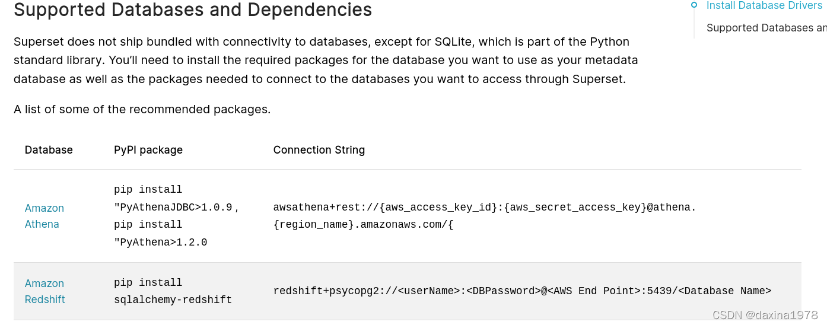This screenshot has height=325, width=827.
Task: Click the first pip install line for Athena
Action: [x=148, y=190]
